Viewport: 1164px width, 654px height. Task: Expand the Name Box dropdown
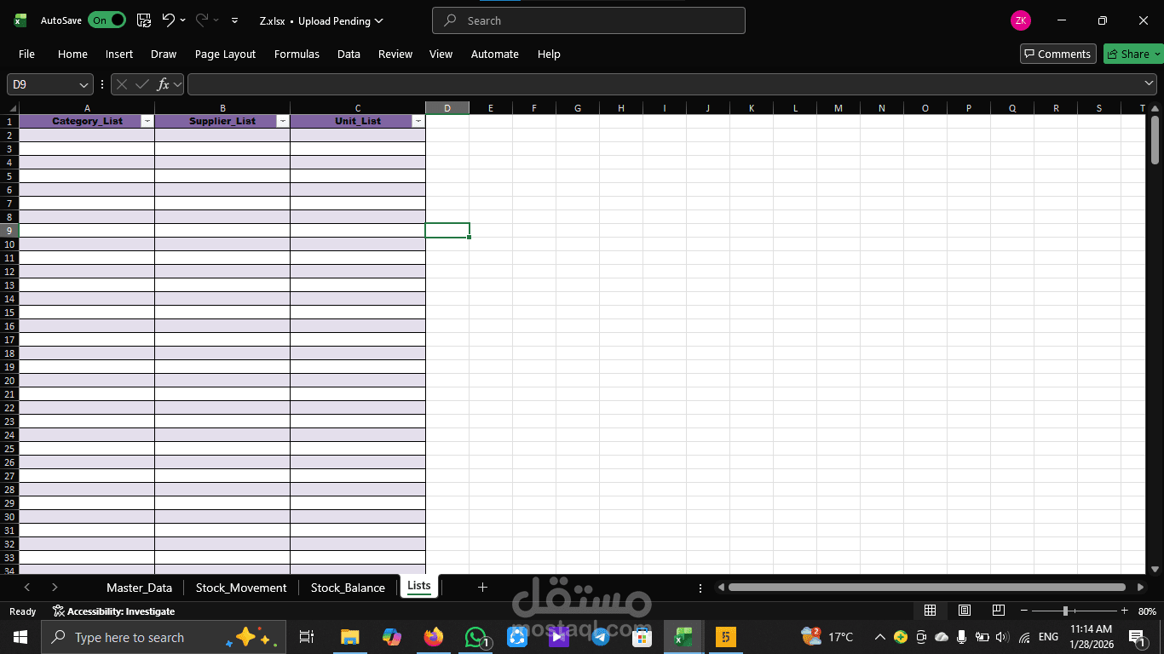pyautogui.click(x=84, y=84)
